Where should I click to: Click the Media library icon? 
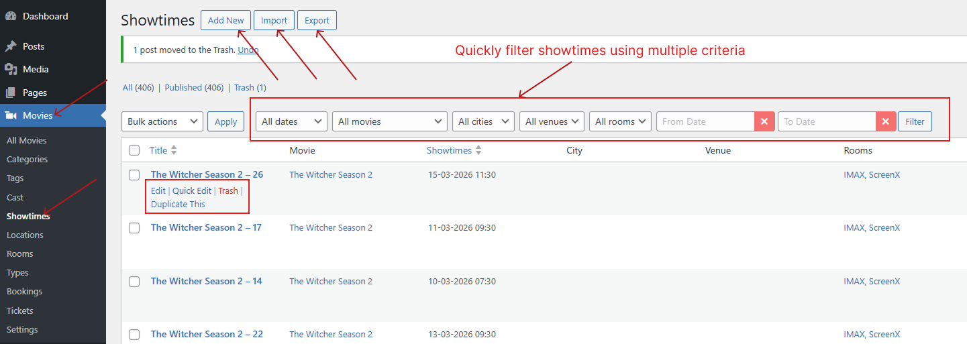(x=11, y=69)
